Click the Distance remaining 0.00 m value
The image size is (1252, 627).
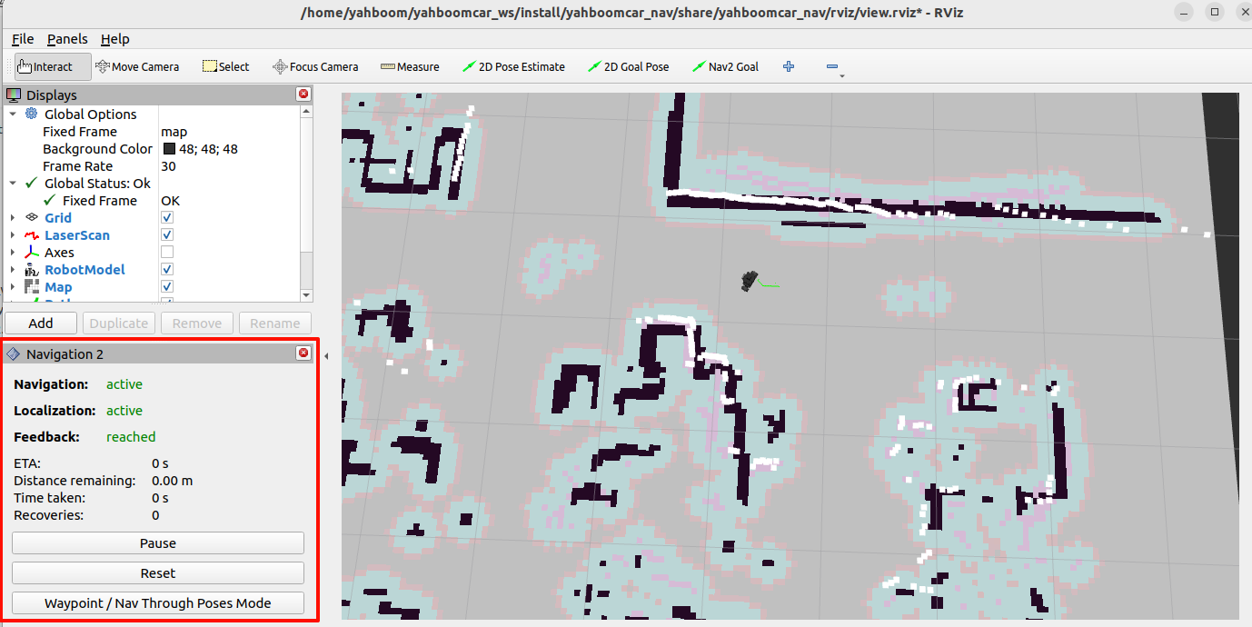click(173, 481)
